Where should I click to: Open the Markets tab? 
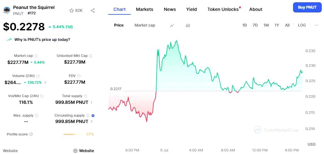tap(144, 9)
